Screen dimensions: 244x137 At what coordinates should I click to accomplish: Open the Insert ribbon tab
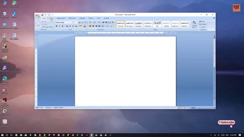click(51, 18)
